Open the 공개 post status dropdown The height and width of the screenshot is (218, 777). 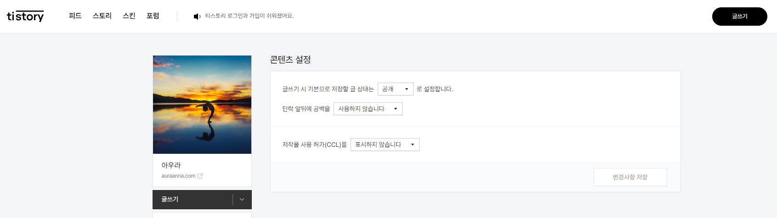[396, 89]
